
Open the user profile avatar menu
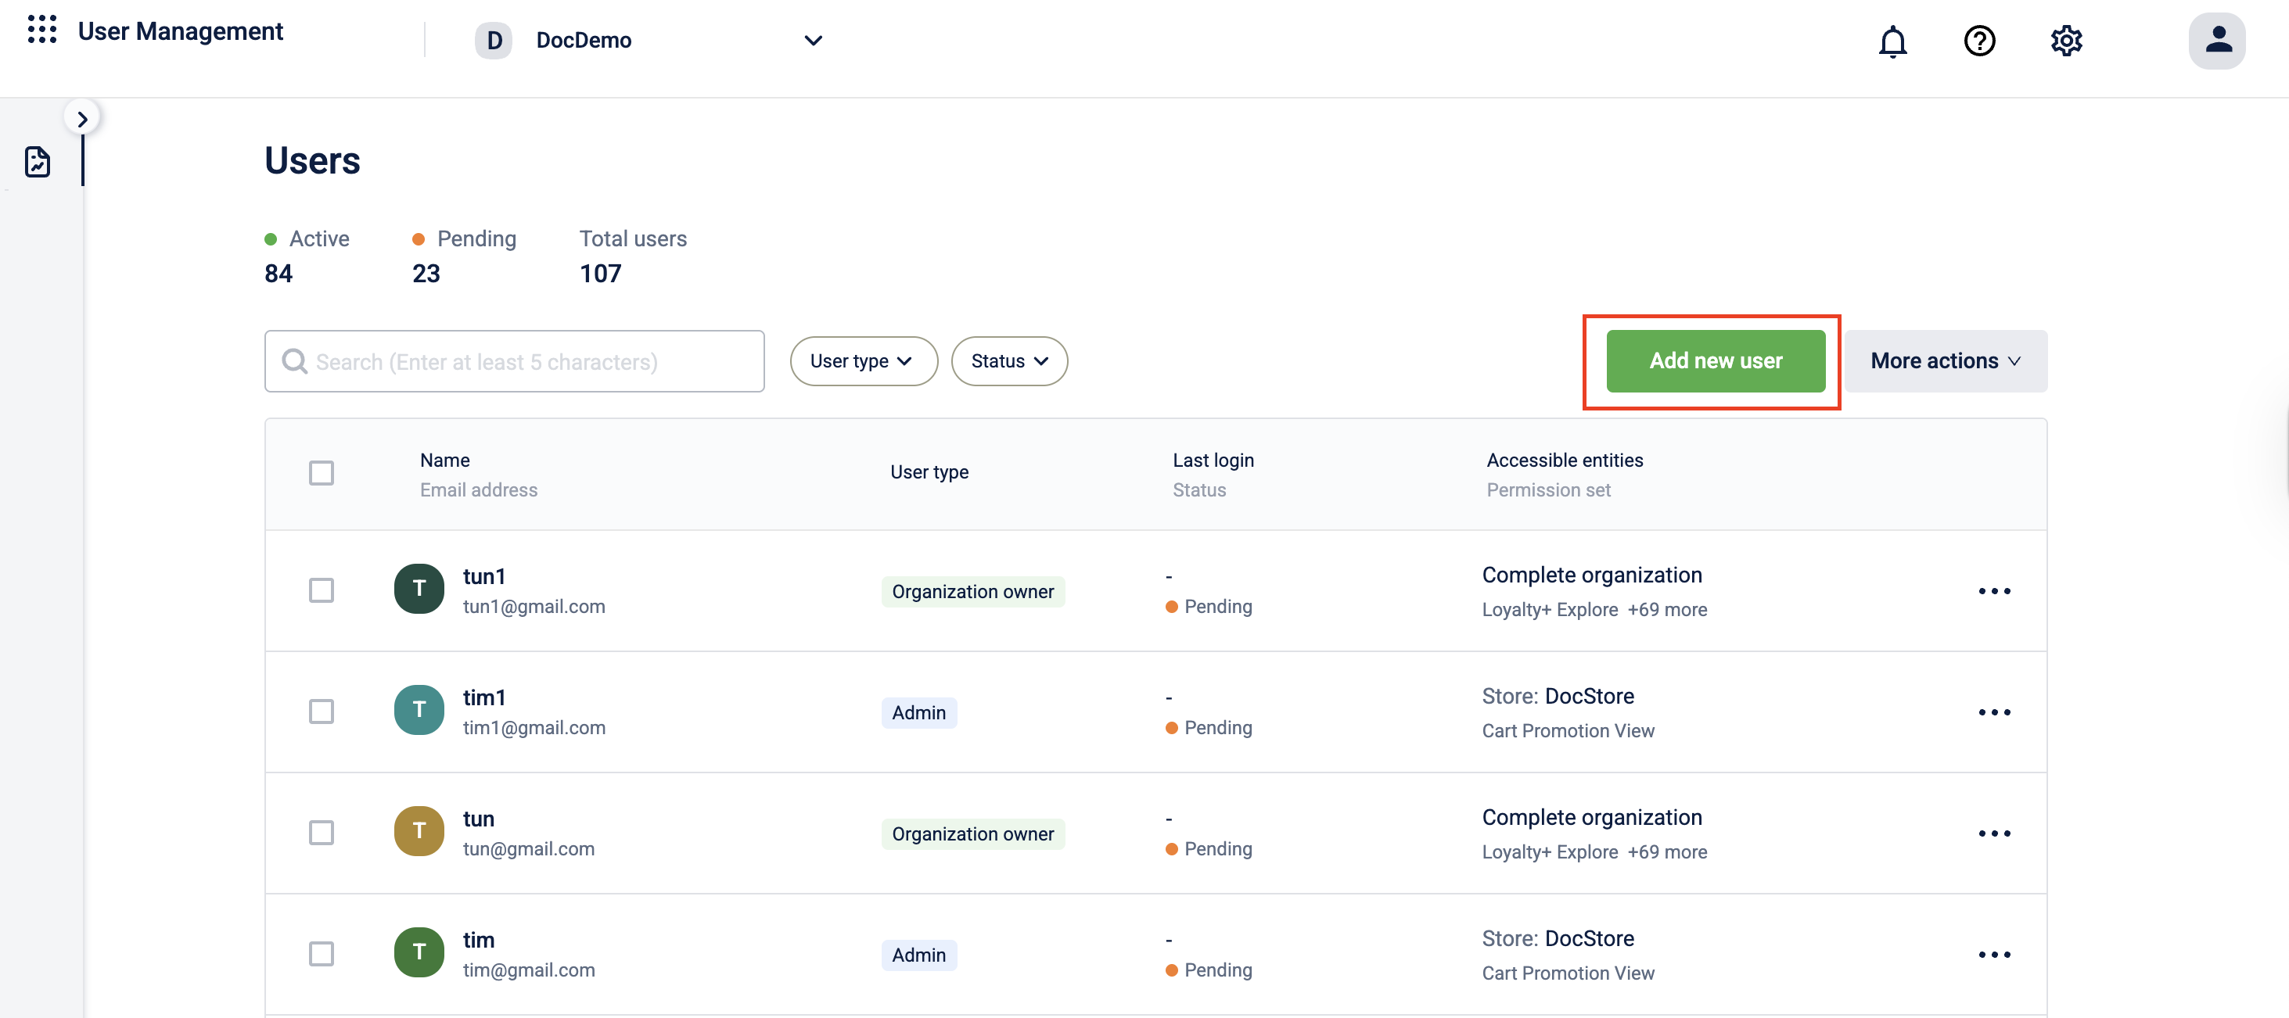pos(2216,41)
